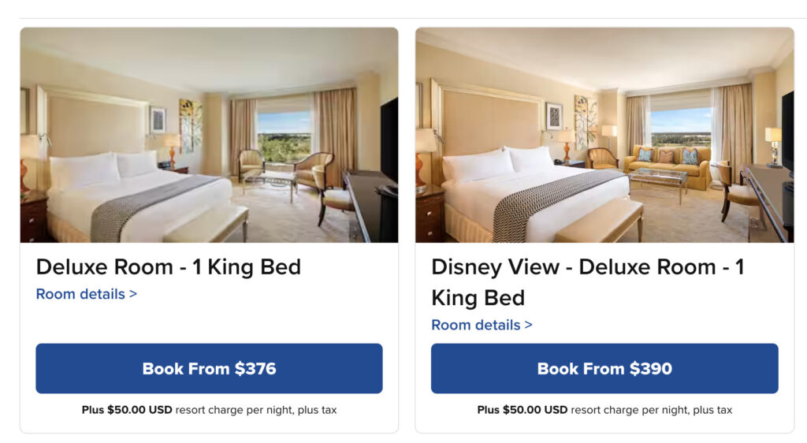Open Room details for the Disney View room

pyautogui.click(x=482, y=325)
